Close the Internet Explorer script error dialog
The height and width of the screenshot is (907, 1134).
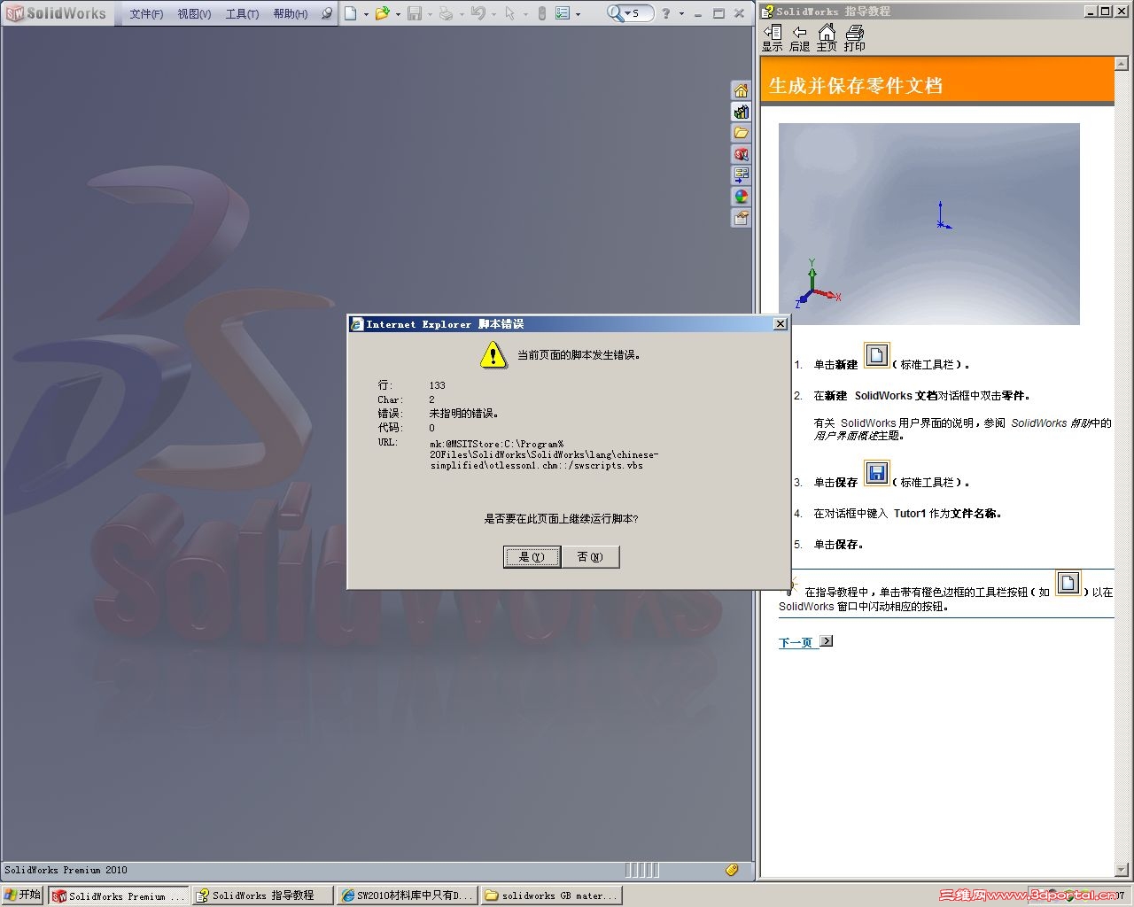(780, 324)
